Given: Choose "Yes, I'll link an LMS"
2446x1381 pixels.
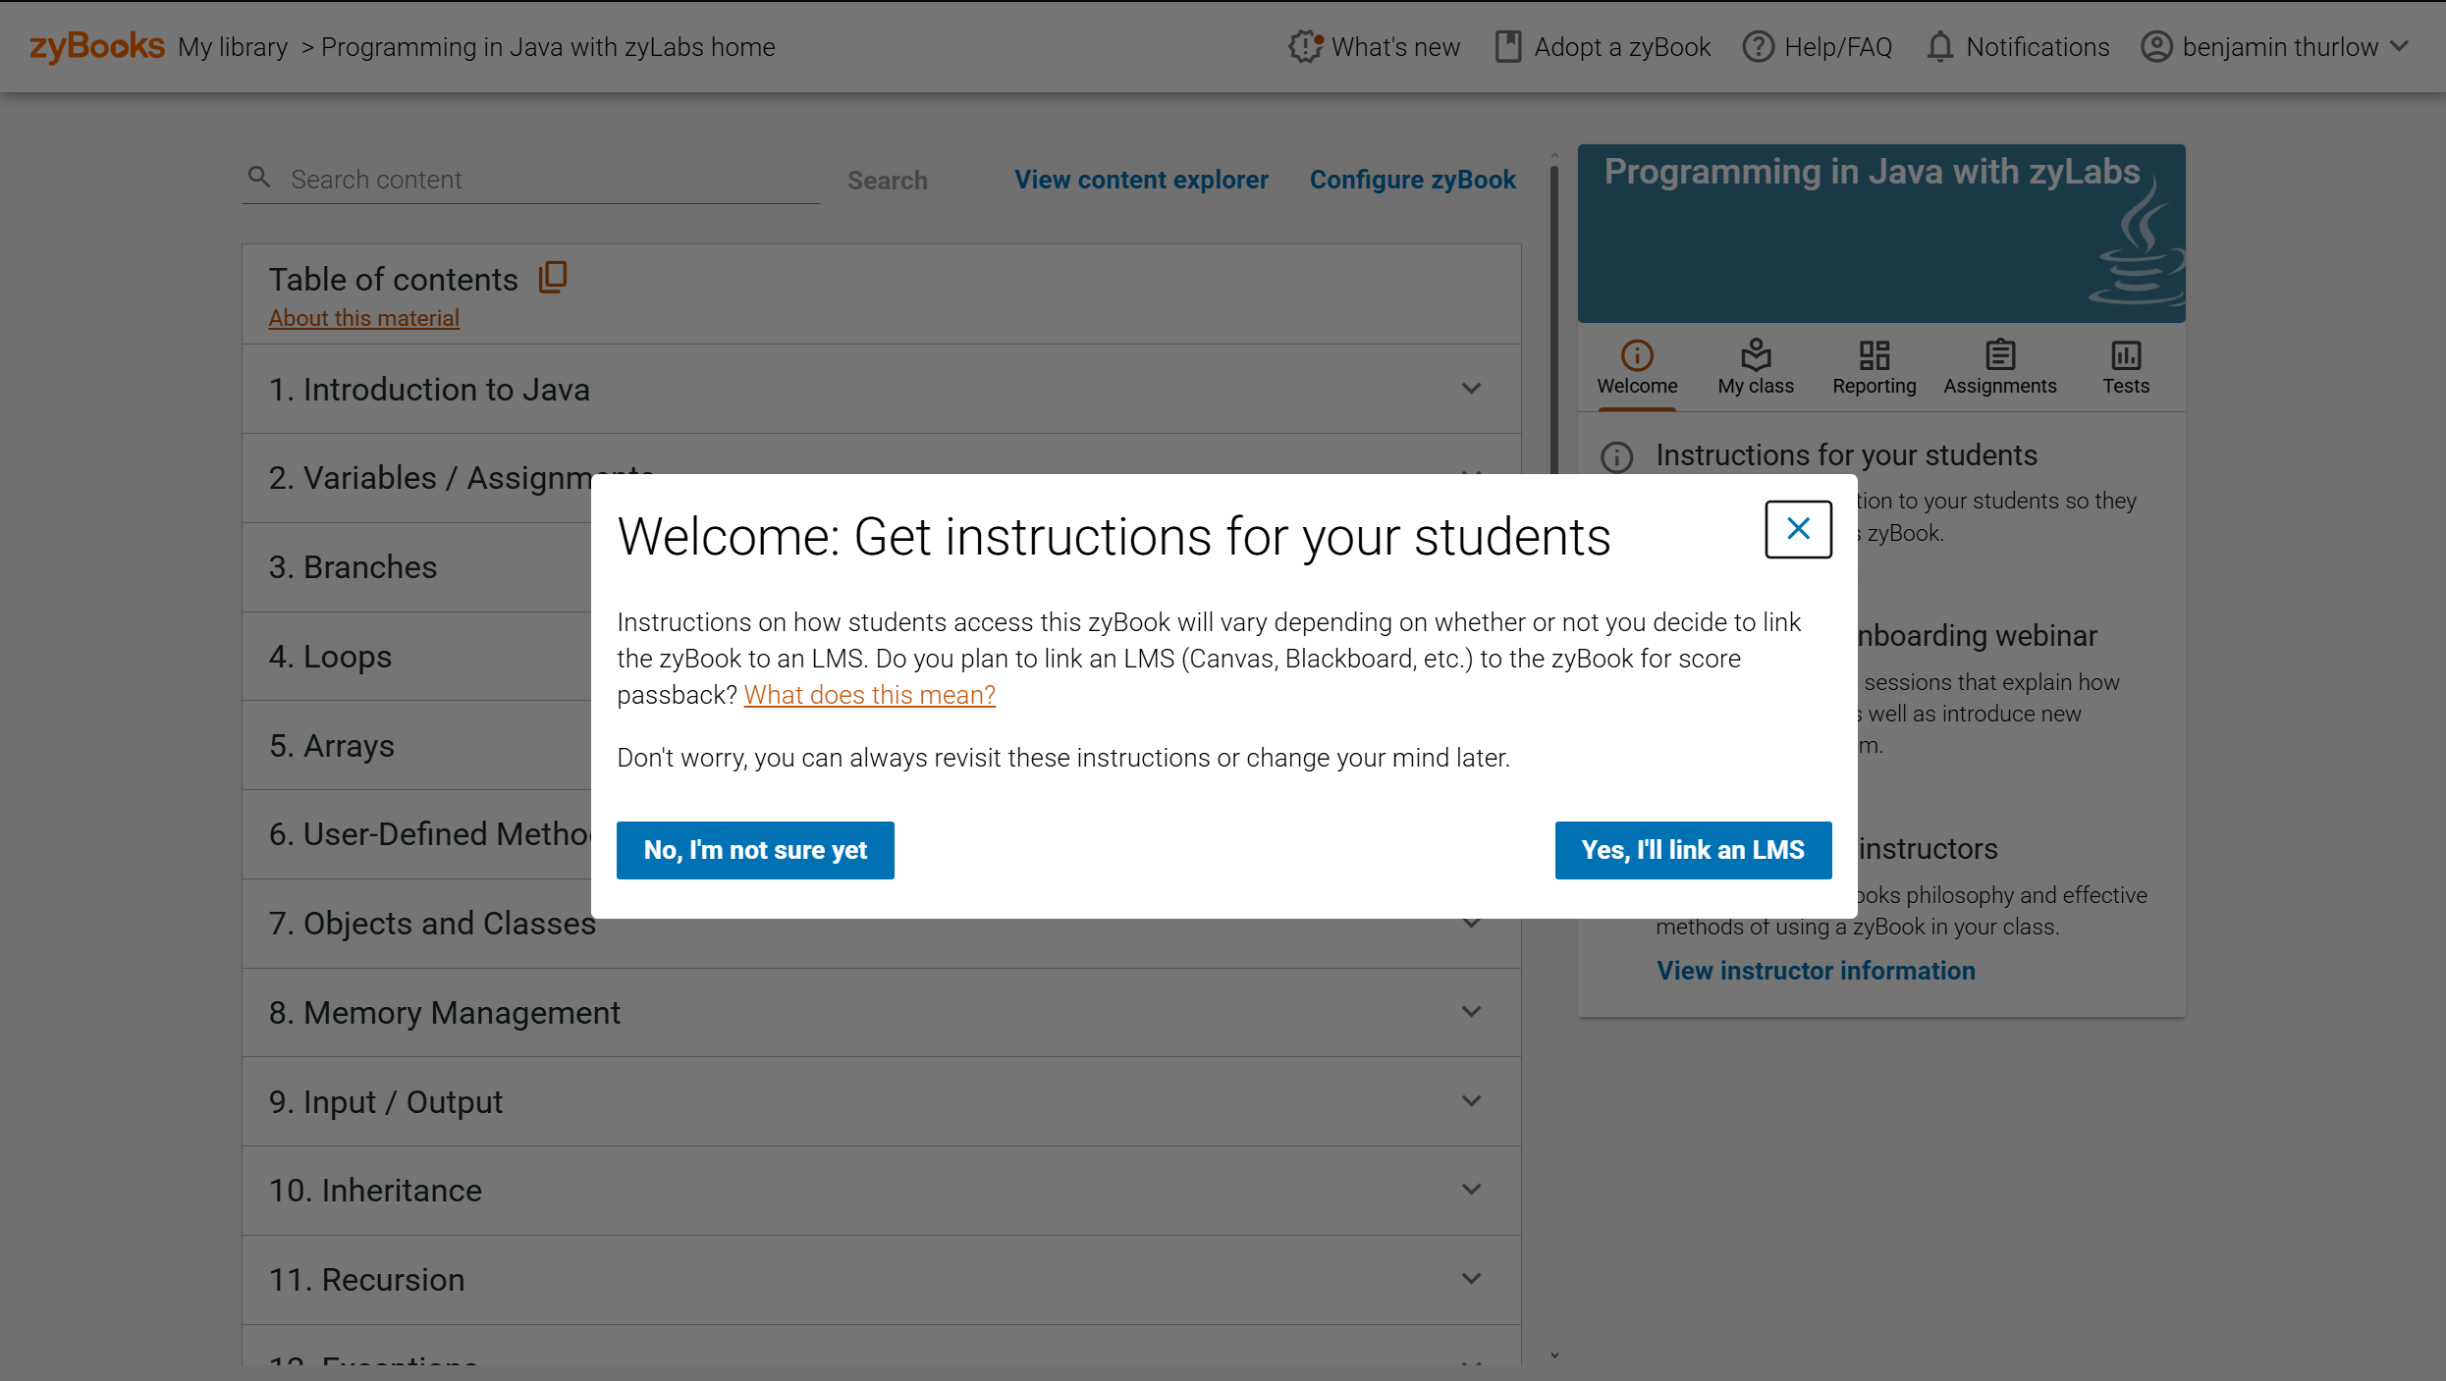Looking at the screenshot, I should pos(1693,850).
